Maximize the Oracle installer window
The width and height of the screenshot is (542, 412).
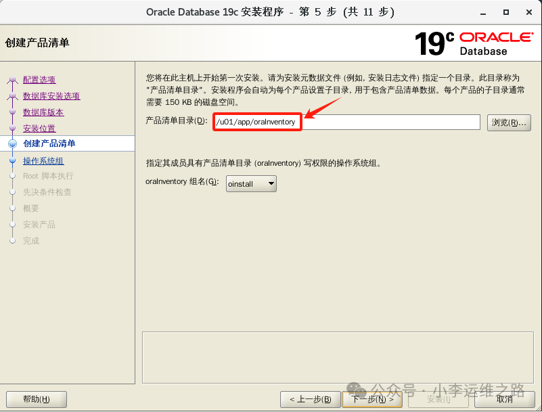[506, 12]
